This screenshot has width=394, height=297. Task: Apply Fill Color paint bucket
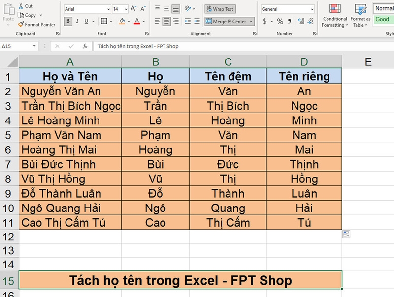[122, 21]
